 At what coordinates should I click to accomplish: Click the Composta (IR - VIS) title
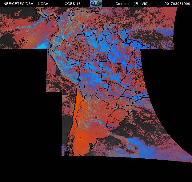[x=132, y=4]
